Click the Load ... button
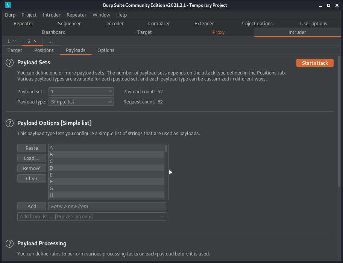Image resolution: width=343 pixels, height=263 pixels. pyautogui.click(x=32, y=158)
